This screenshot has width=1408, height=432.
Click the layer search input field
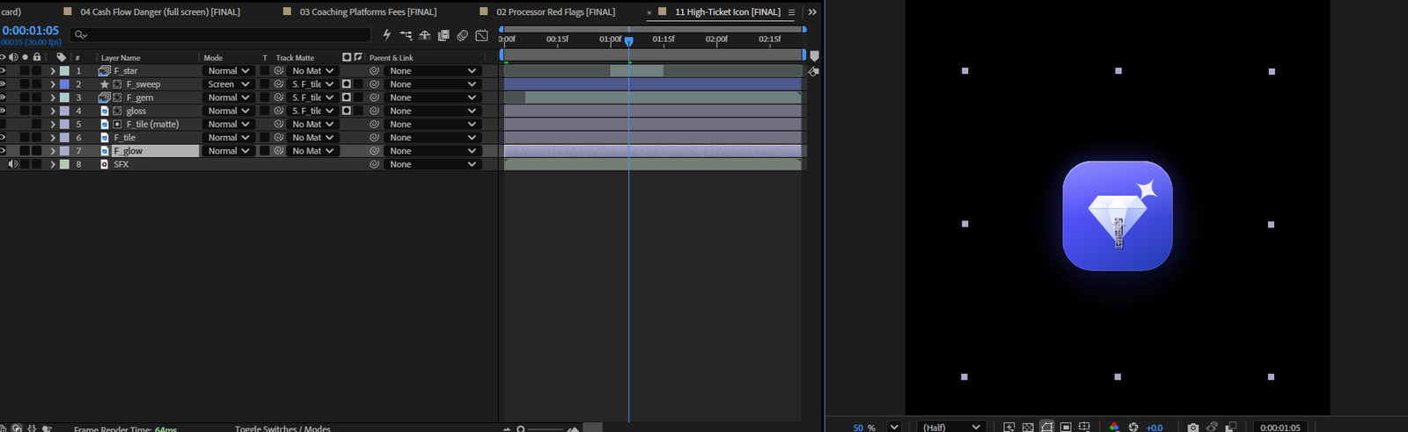coord(221,34)
